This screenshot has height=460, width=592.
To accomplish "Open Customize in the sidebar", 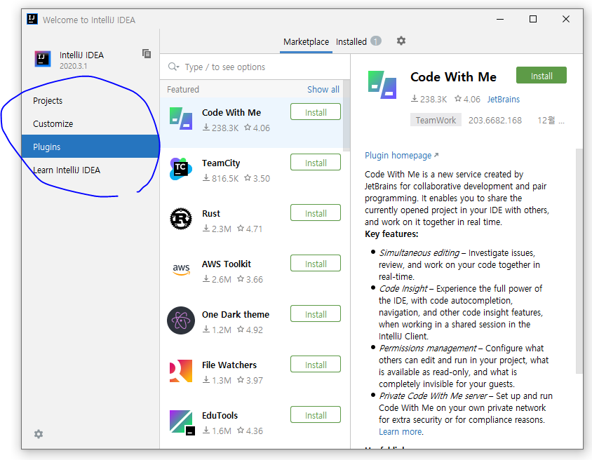I will click(x=90, y=124).
